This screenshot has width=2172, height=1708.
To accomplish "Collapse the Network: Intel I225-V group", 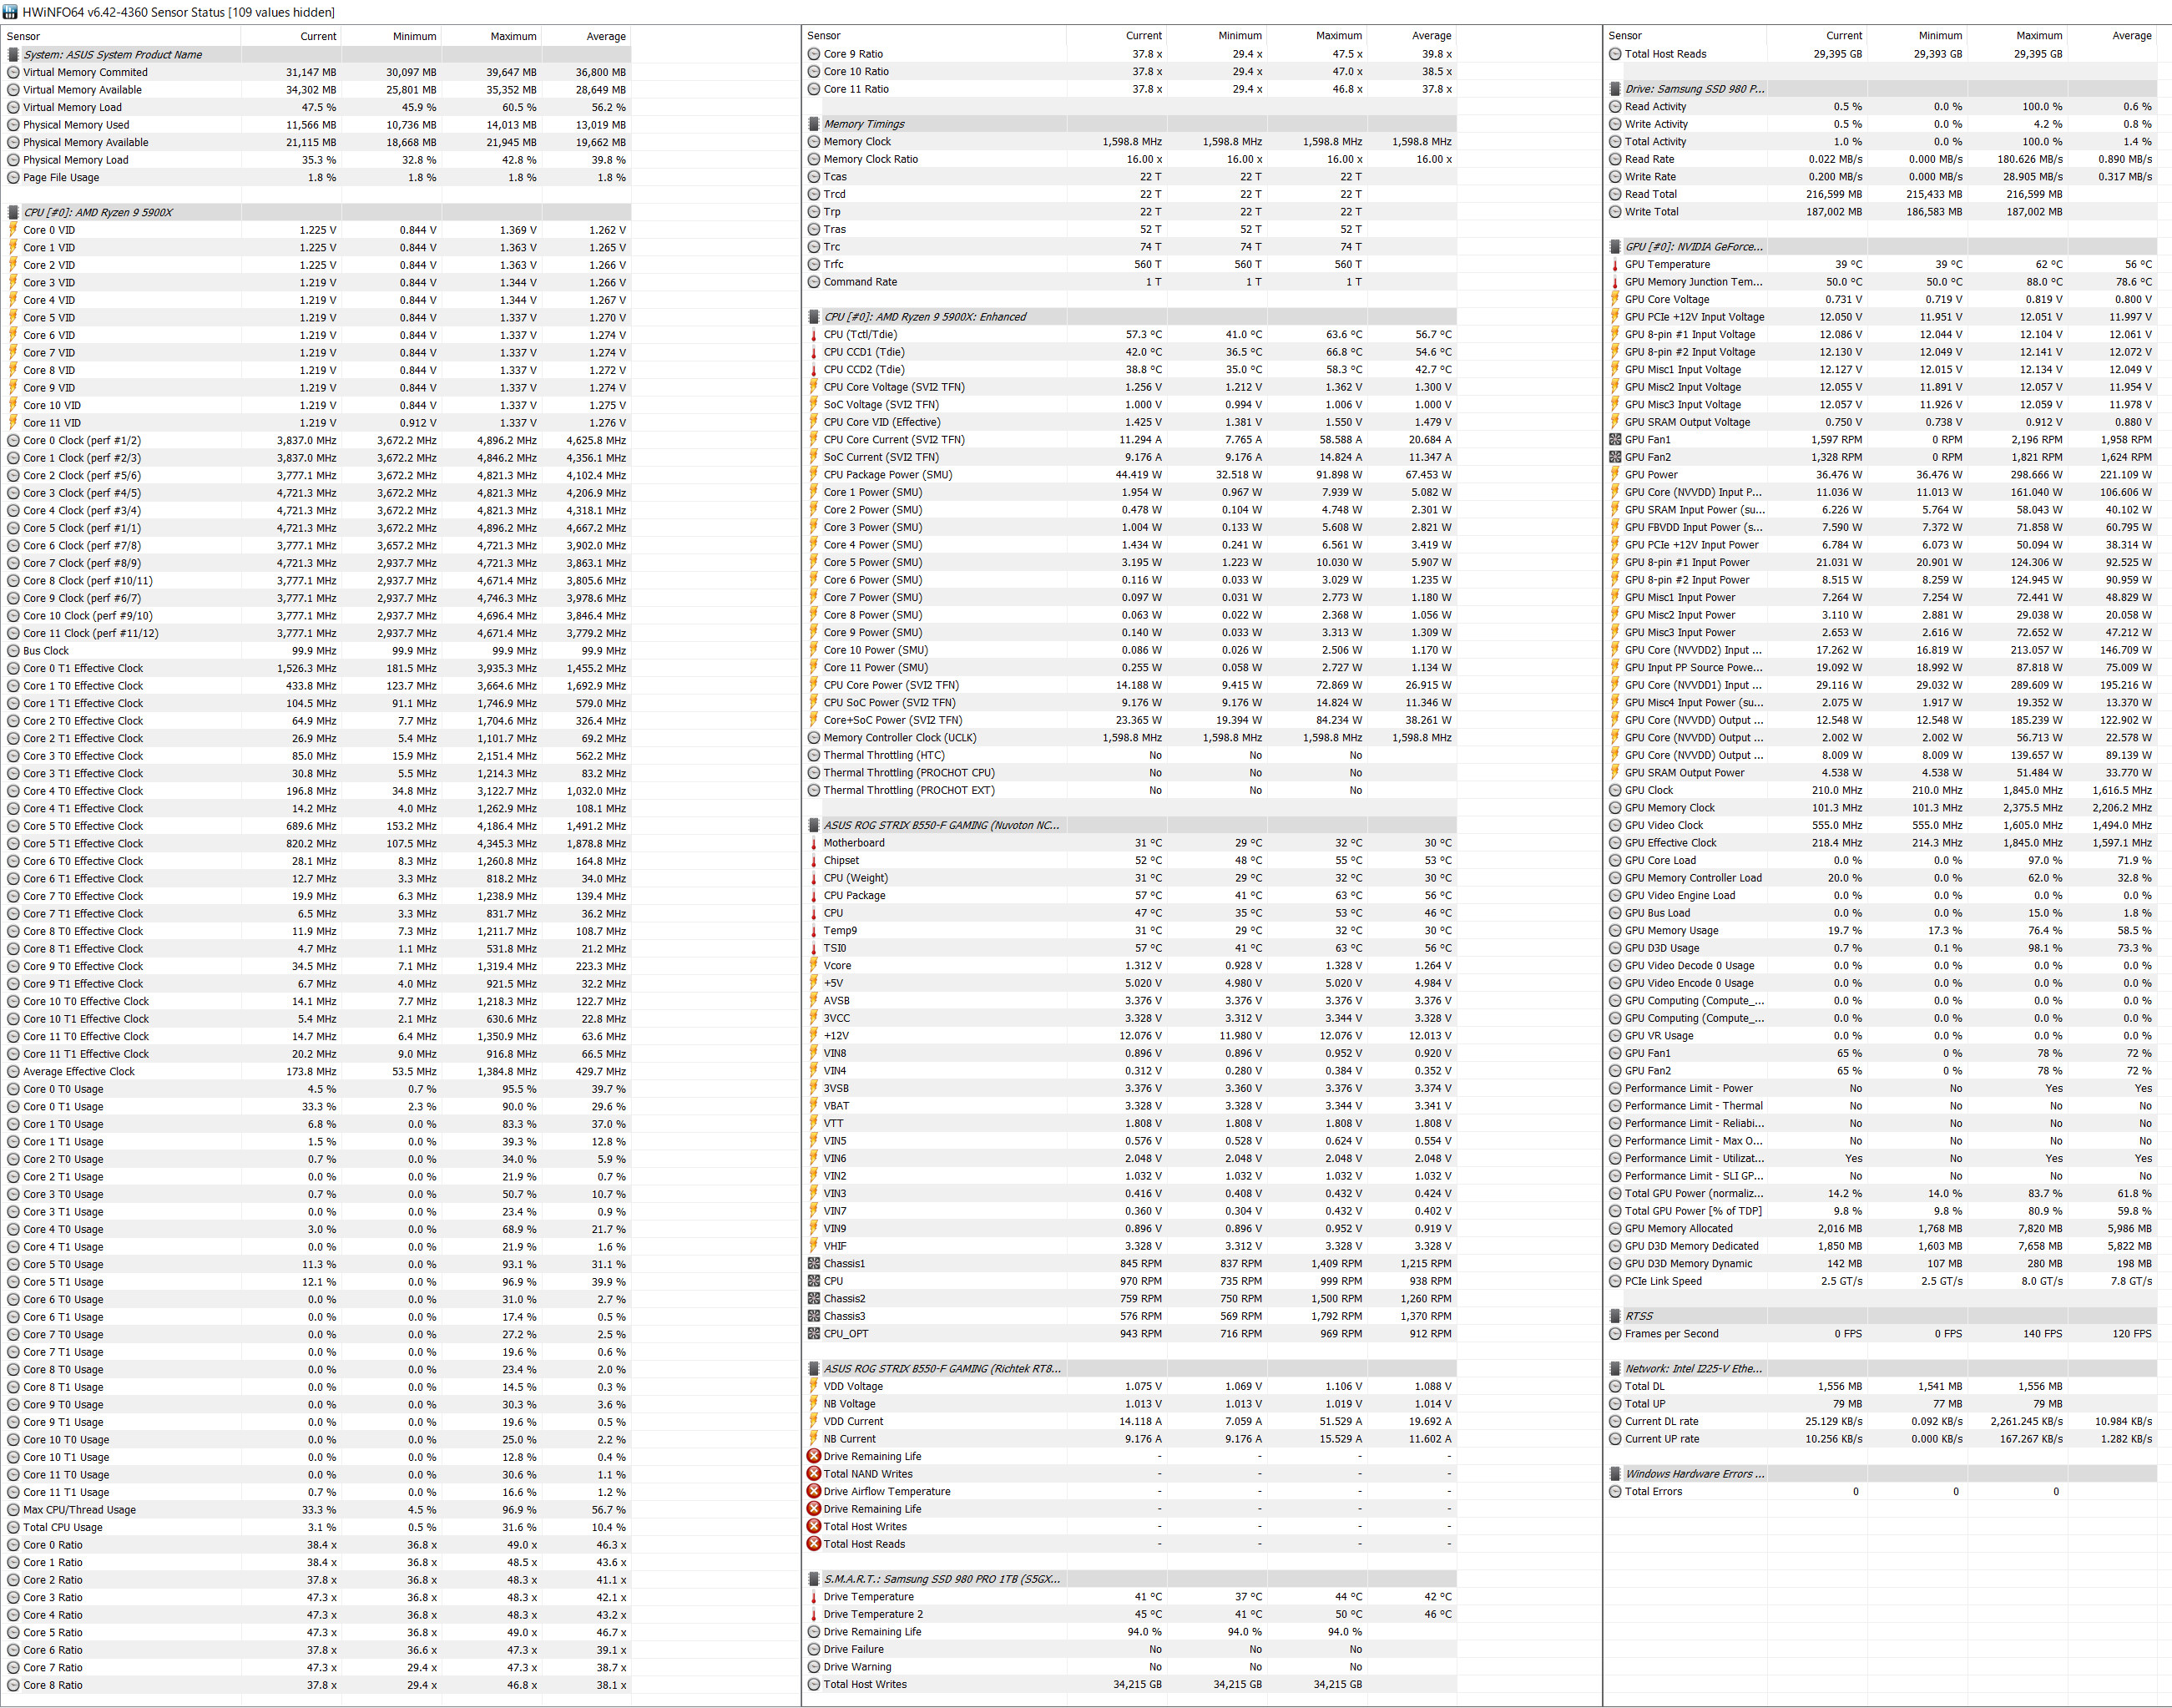I will (x=1693, y=1369).
